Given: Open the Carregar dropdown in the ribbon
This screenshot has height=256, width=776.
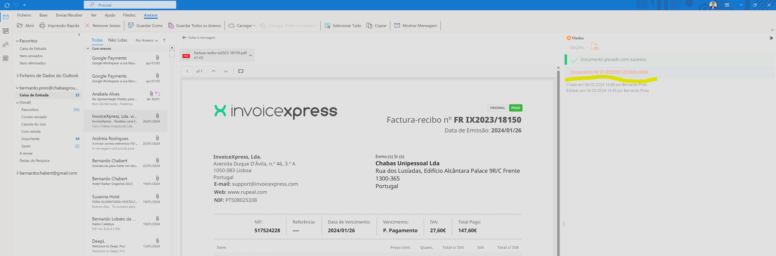Looking at the screenshot, I should [x=242, y=26].
